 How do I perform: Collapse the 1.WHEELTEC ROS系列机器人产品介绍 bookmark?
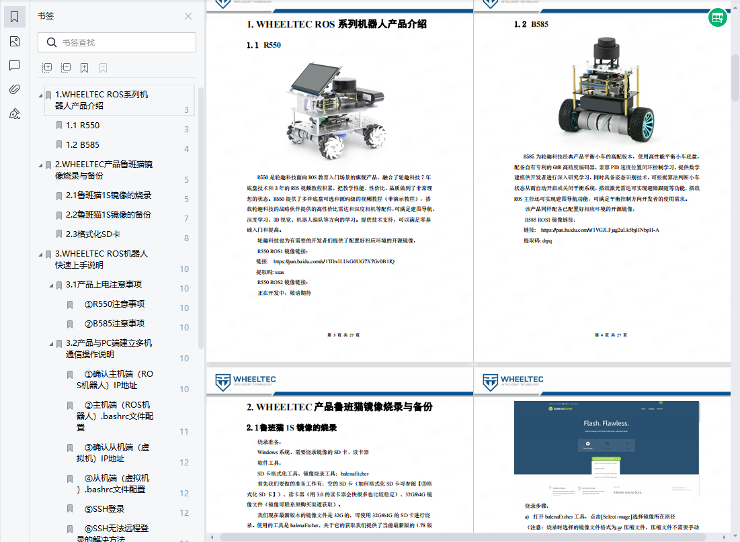40,95
